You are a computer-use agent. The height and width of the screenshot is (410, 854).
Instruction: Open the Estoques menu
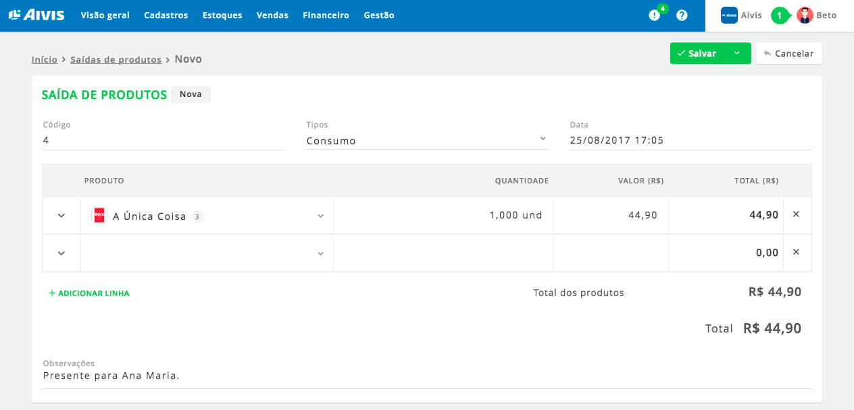point(222,15)
